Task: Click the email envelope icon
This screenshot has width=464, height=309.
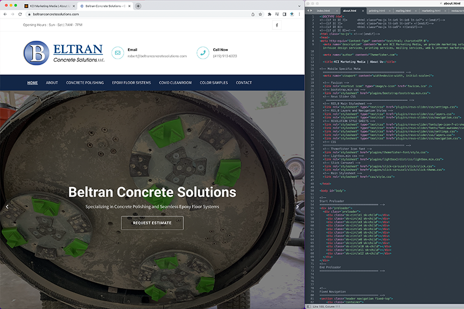Action: tap(117, 53)
